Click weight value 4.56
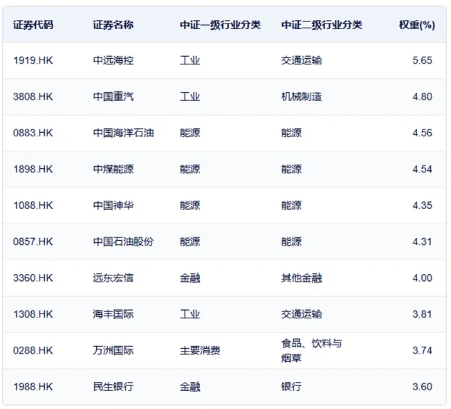The width and height of the screenshot is (451, 409). pyautogui.click(x=422, y=133)
